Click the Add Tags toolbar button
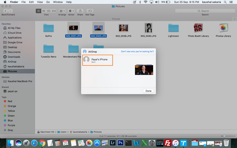Viewport: 237px width, 148px height. pyautogui.click(x=90, y=11)
